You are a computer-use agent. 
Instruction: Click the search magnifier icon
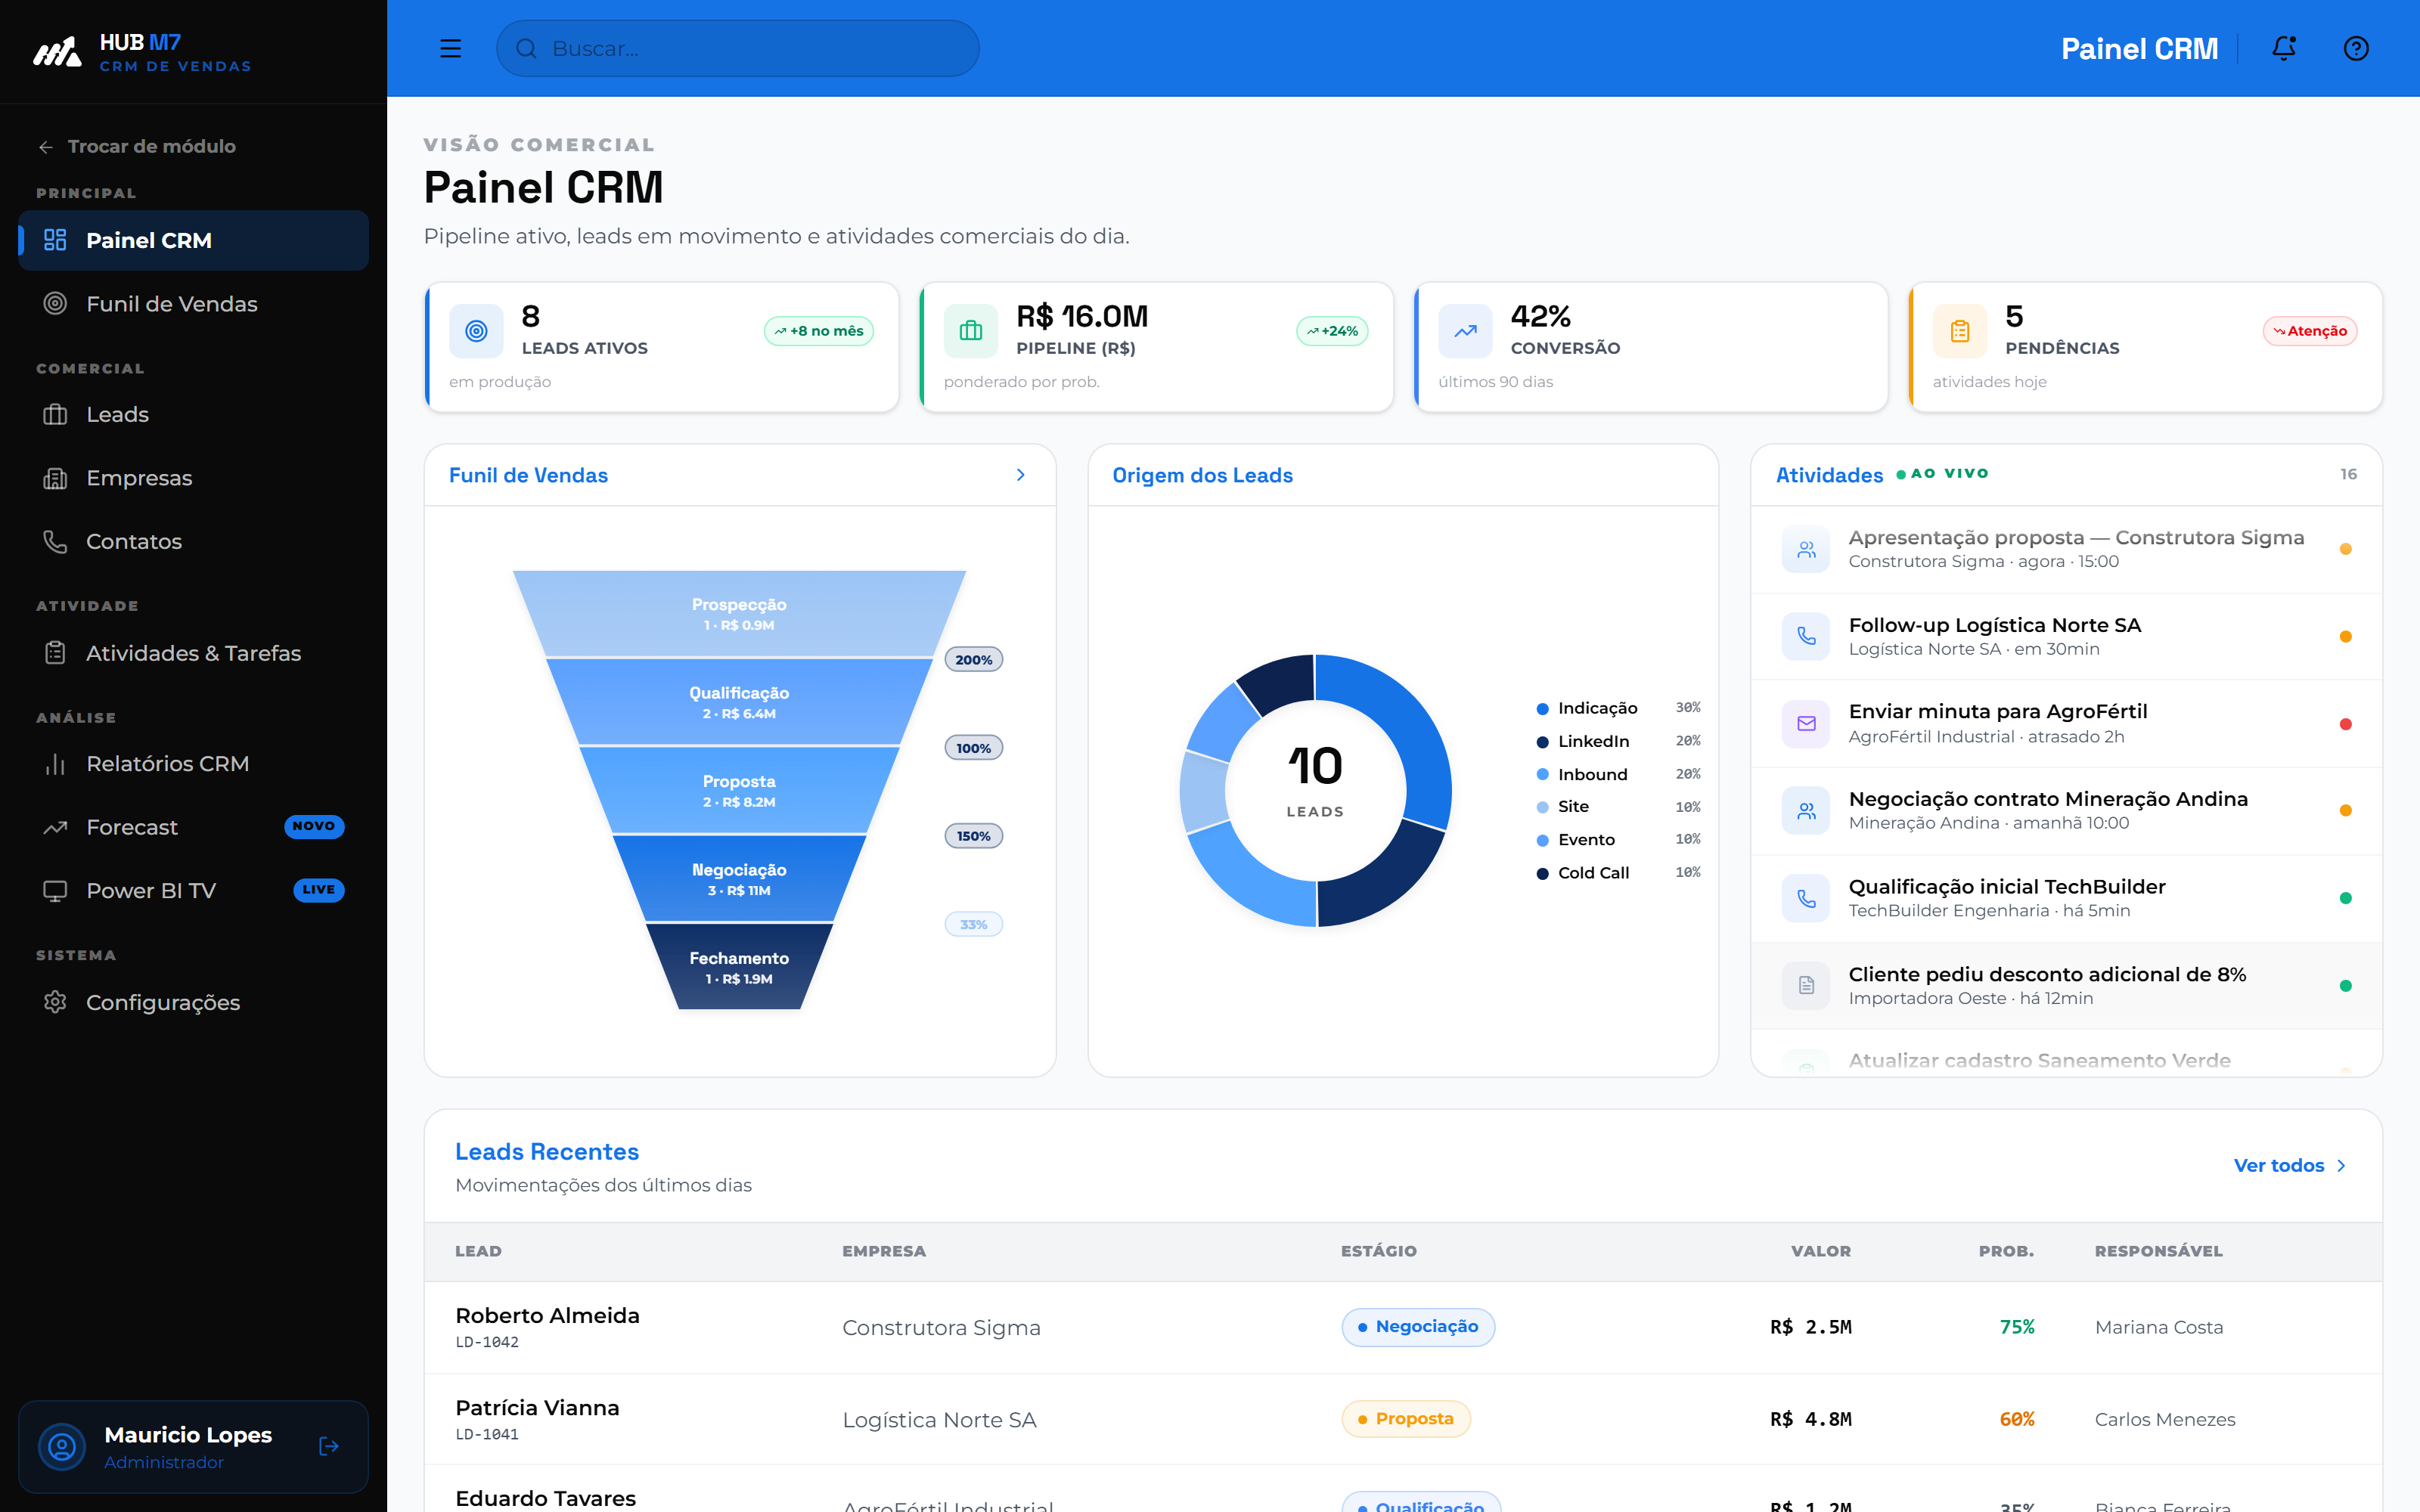[x=526, y=48]
